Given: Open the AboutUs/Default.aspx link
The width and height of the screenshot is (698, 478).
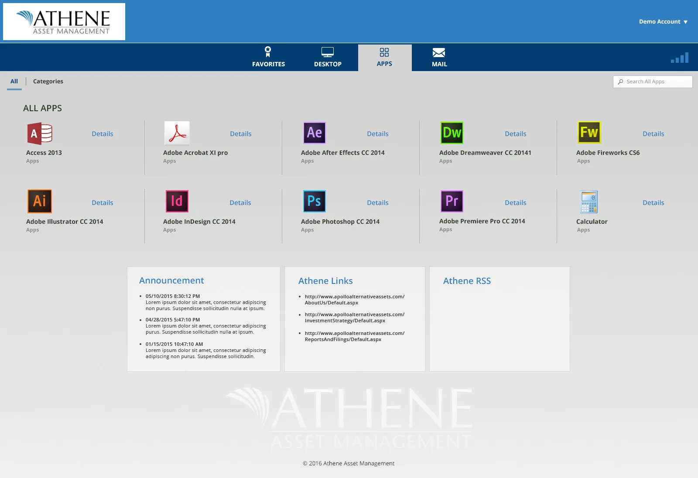Looking at the screenshot, I should pyautogui.click(x=355, y=300).
